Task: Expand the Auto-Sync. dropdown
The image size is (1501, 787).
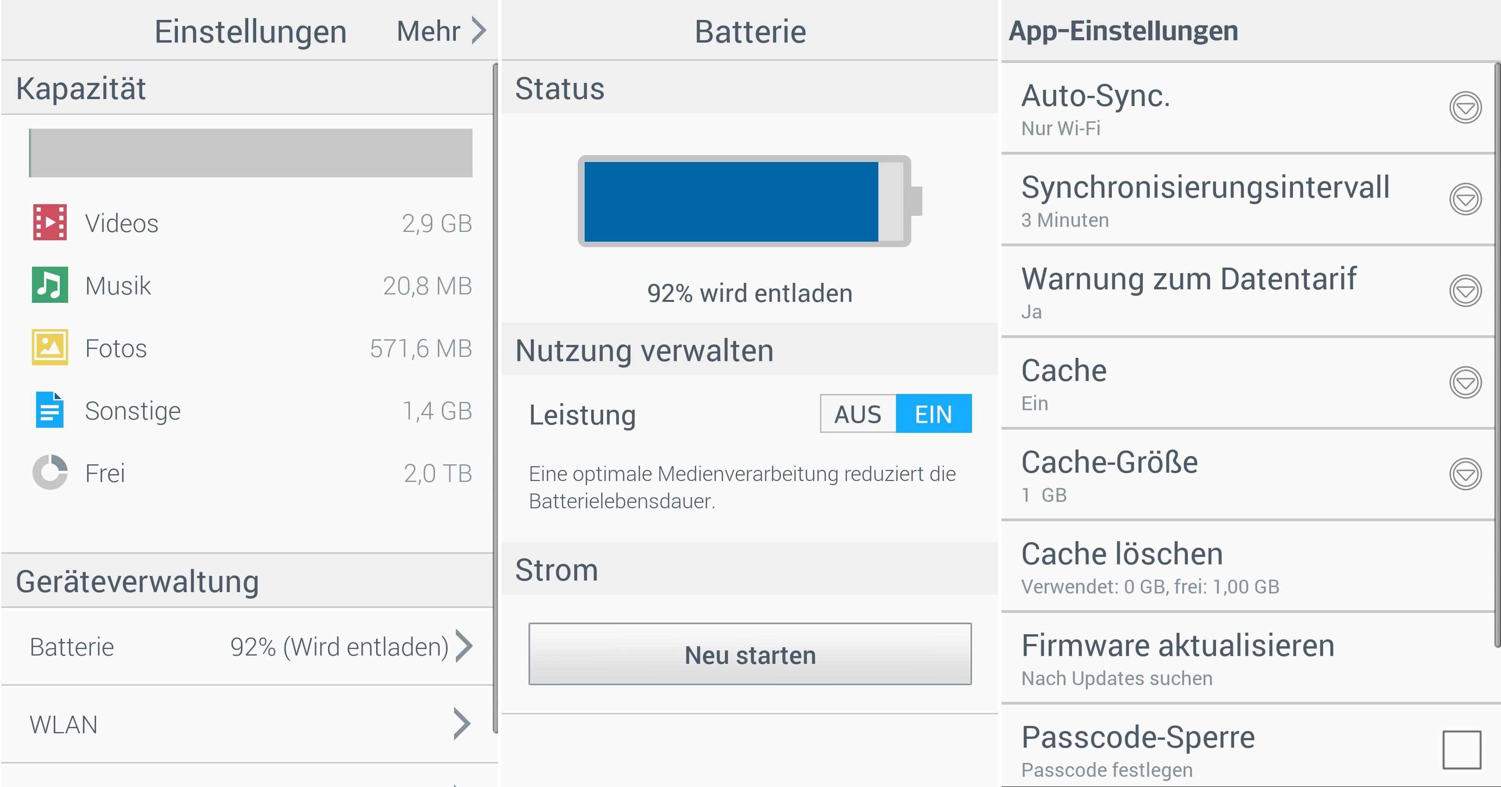Action: click(x=1465, y=108)
